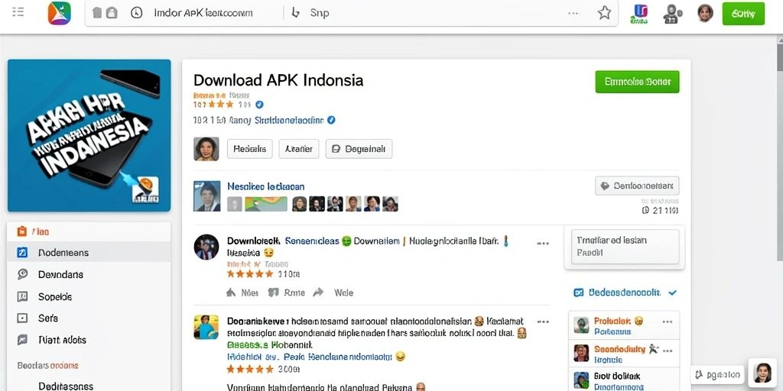This screenshot has height=391, width=783.
Task: Click the Derdooneetlean button
Action: (637, 186)
